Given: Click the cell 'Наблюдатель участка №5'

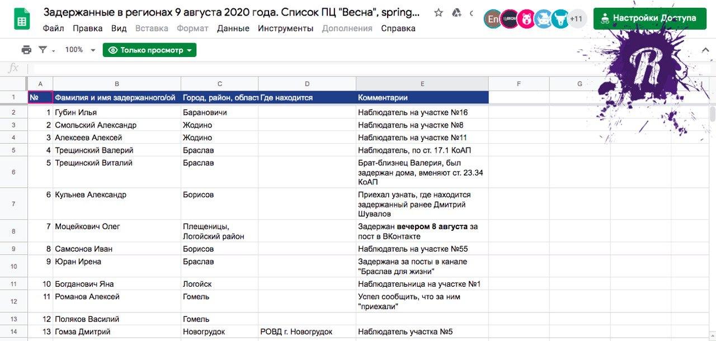Looking at the screenshot, I should click(x=422, y=331).
